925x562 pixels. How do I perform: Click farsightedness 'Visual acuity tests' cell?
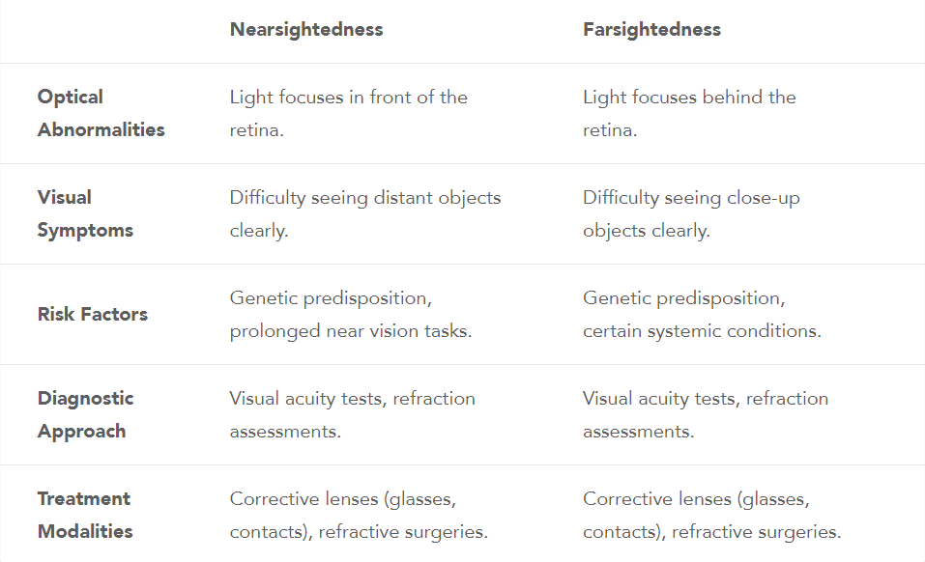(706, 414)
